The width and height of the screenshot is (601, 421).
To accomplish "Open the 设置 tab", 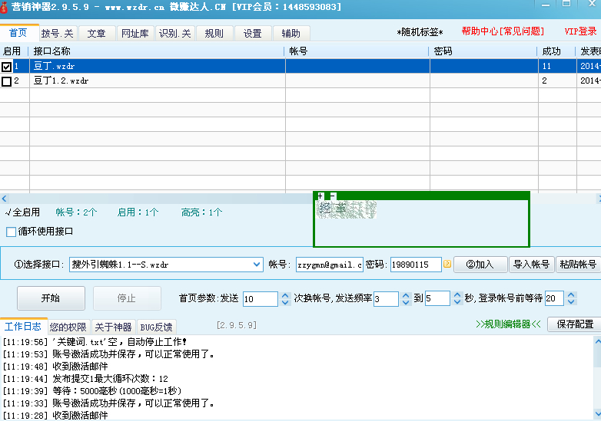I will pos(253,34).
